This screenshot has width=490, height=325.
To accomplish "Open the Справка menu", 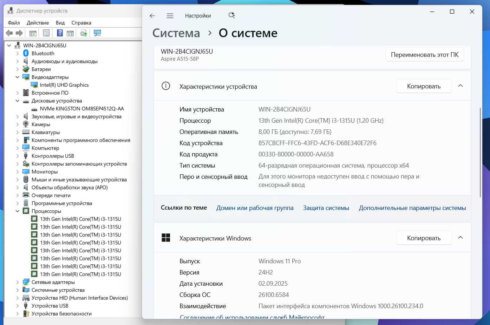I will pyautogui.click(x=81, y=23).
